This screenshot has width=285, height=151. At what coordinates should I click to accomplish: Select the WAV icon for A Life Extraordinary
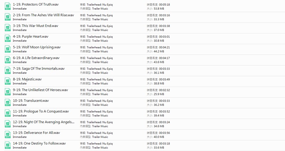coord(7,60)
